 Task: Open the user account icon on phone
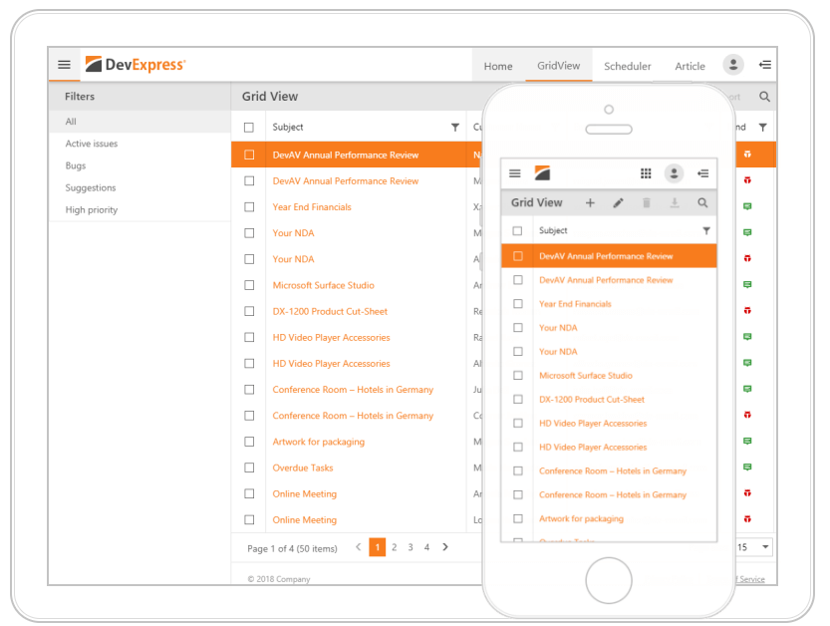pos(674,173)
